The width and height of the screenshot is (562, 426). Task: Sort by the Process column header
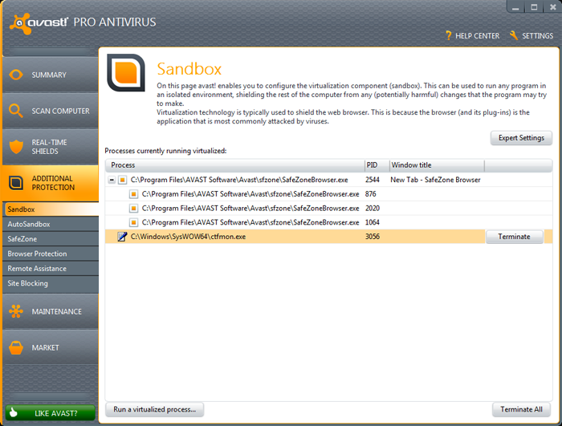click(234, 165)
